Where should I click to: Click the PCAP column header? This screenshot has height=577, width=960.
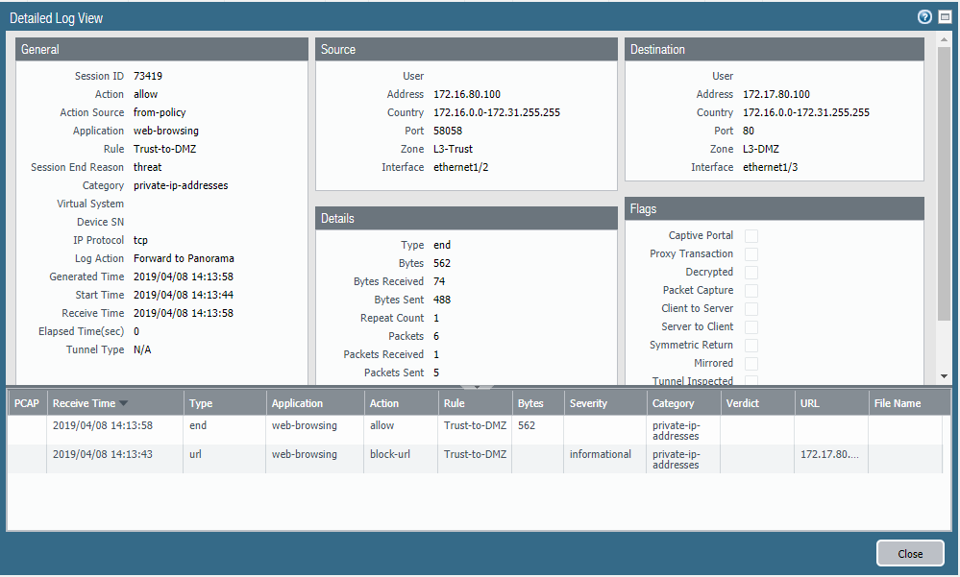(x=26, y=404)
